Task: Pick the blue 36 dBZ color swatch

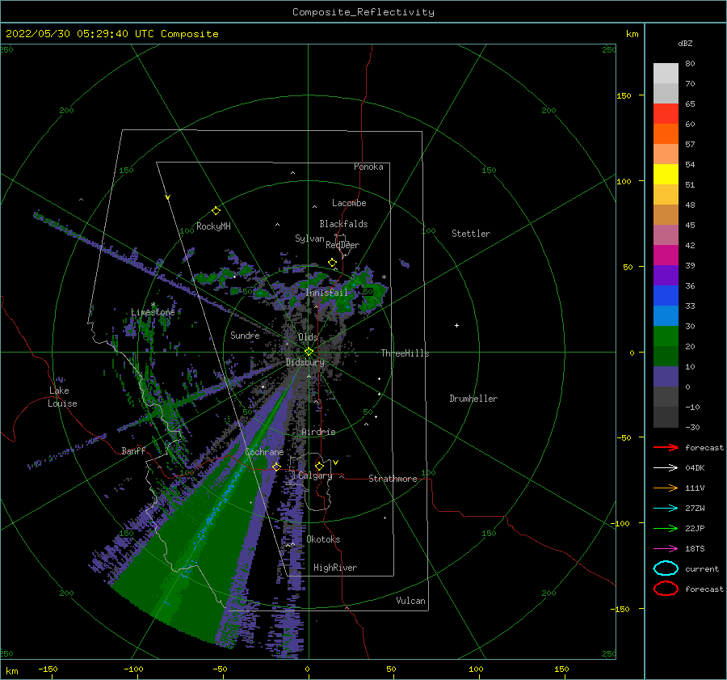Action: pyautogui.click(x=666, y=296)
